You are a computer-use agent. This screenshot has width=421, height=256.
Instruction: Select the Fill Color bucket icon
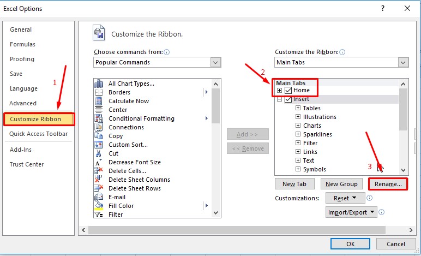(99, 206)
